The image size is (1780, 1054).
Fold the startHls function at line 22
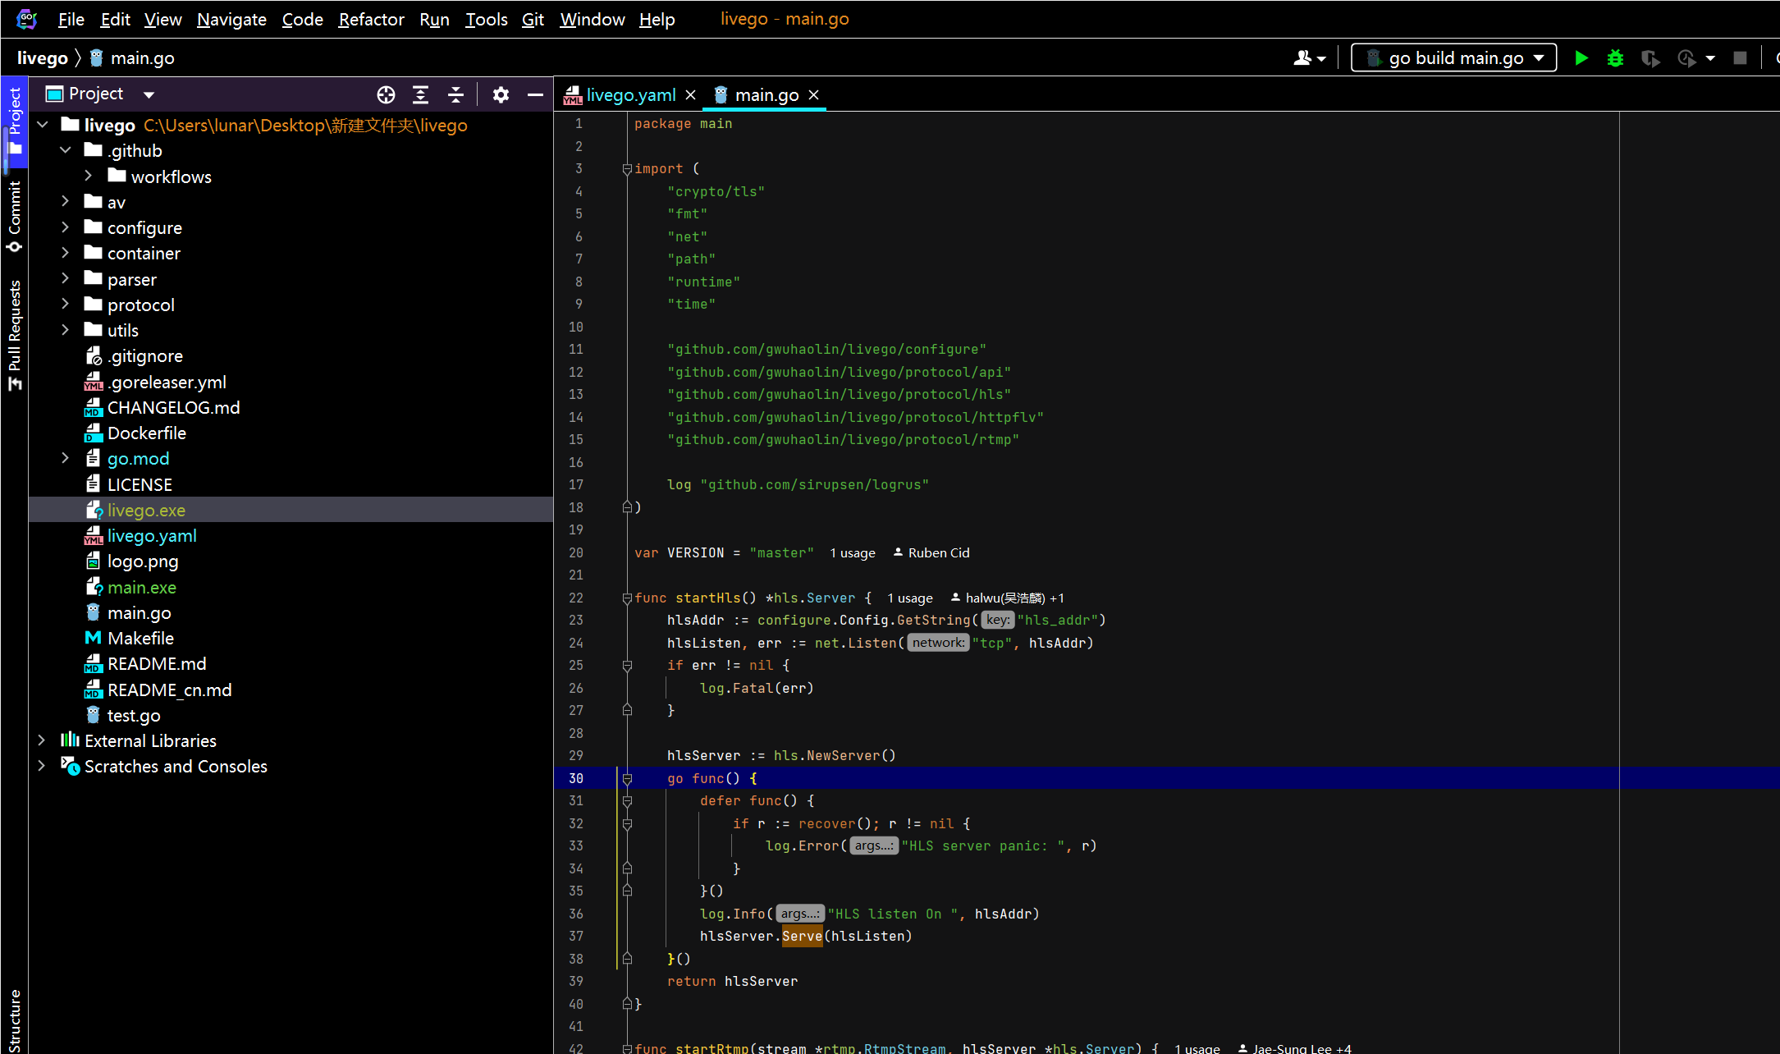coord(627,598)
